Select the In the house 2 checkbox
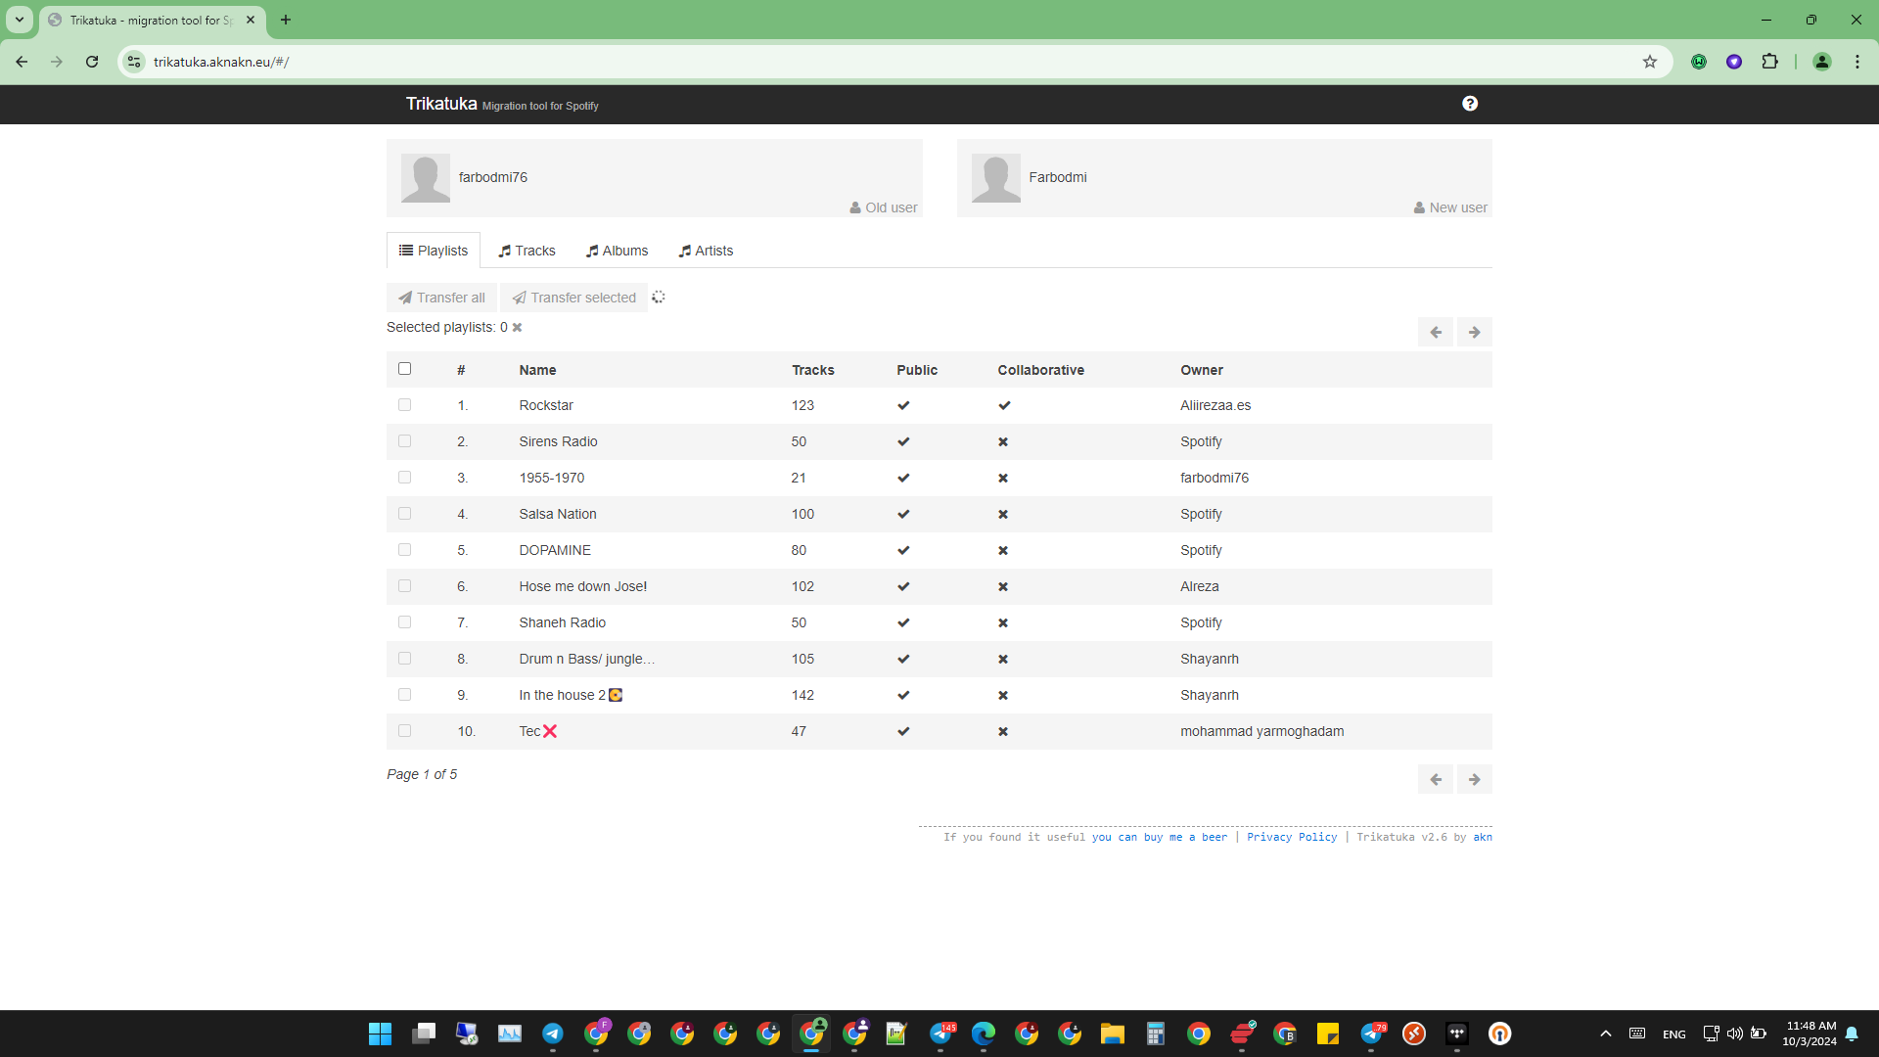The image size is (1879, 1057). point(404,695)
